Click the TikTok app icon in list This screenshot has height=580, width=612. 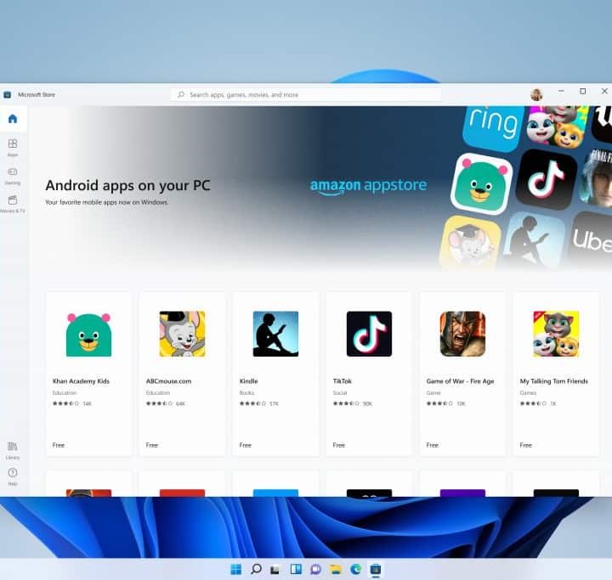click(369, 334)
